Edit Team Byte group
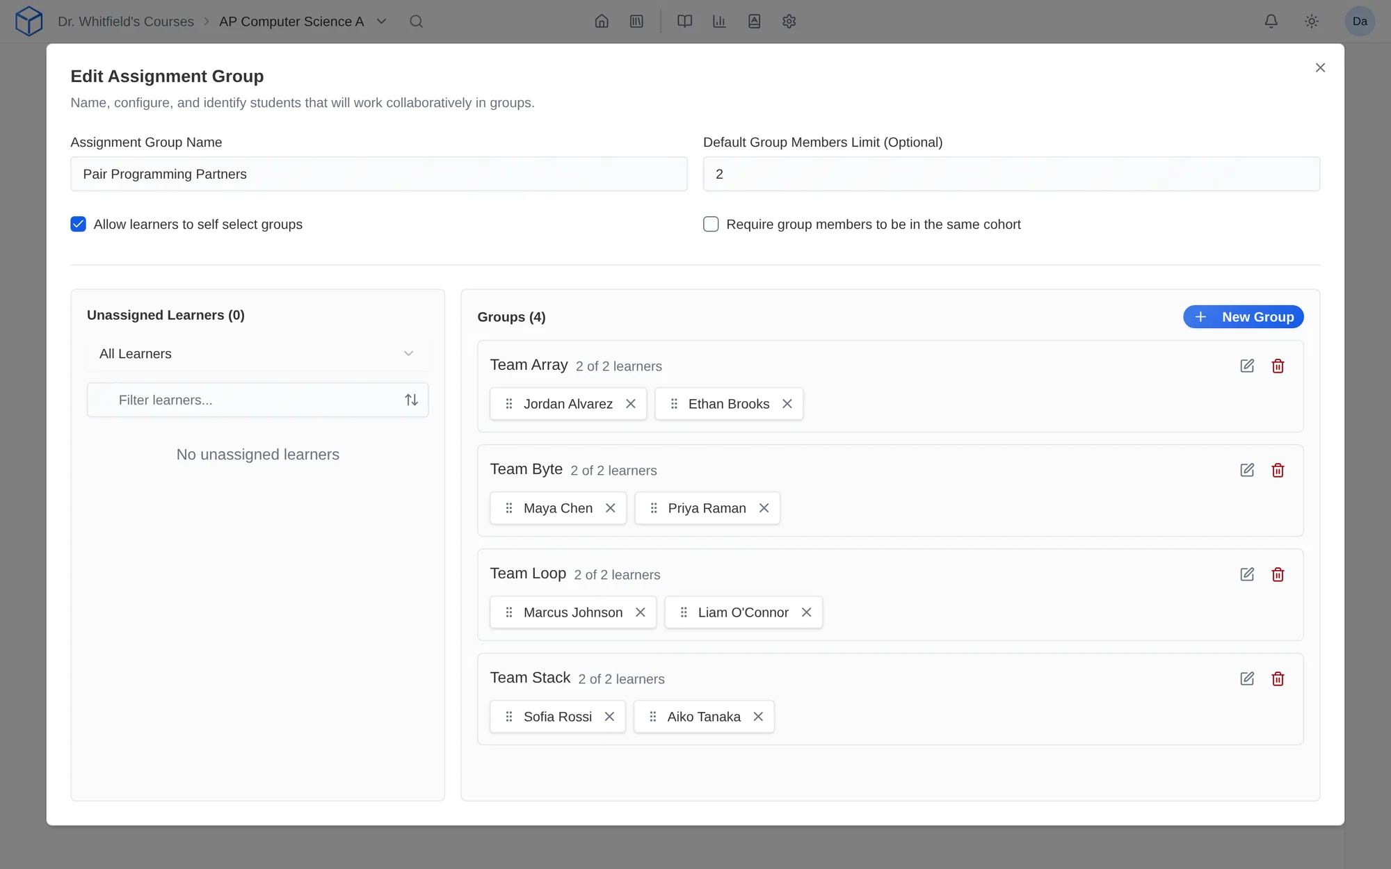The width and height of the screenshot is (1391, 869). (x=1247, y=470)
